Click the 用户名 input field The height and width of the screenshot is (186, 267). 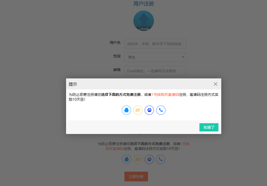tap(155, 44)
